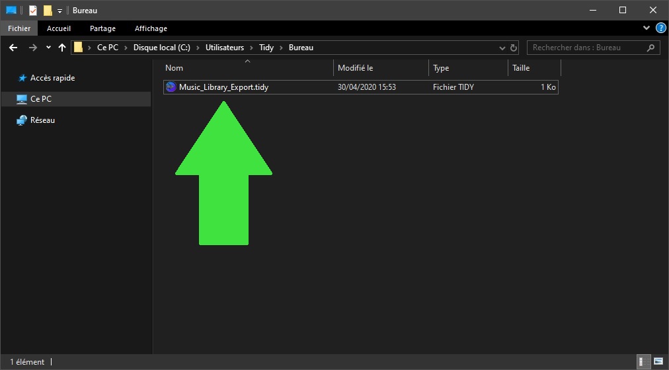Navigate to Ce PC in breadcrumb
The width and height of the screenshot is (669, 370).
pos(108,48)
